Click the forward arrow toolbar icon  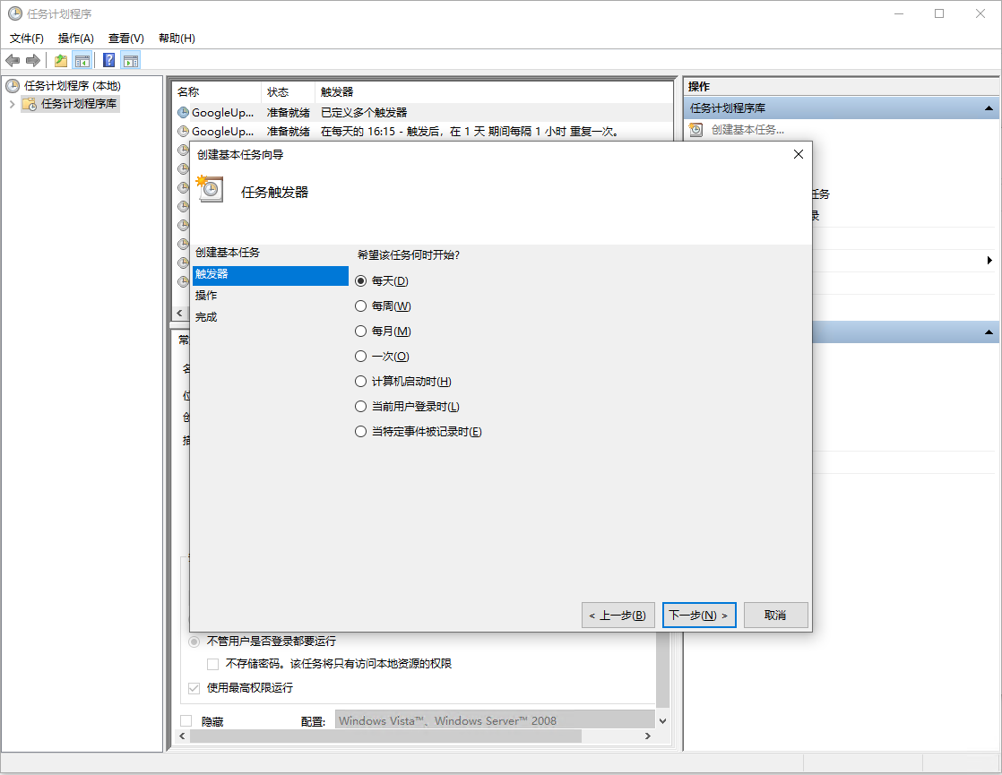tap(33, 60)
